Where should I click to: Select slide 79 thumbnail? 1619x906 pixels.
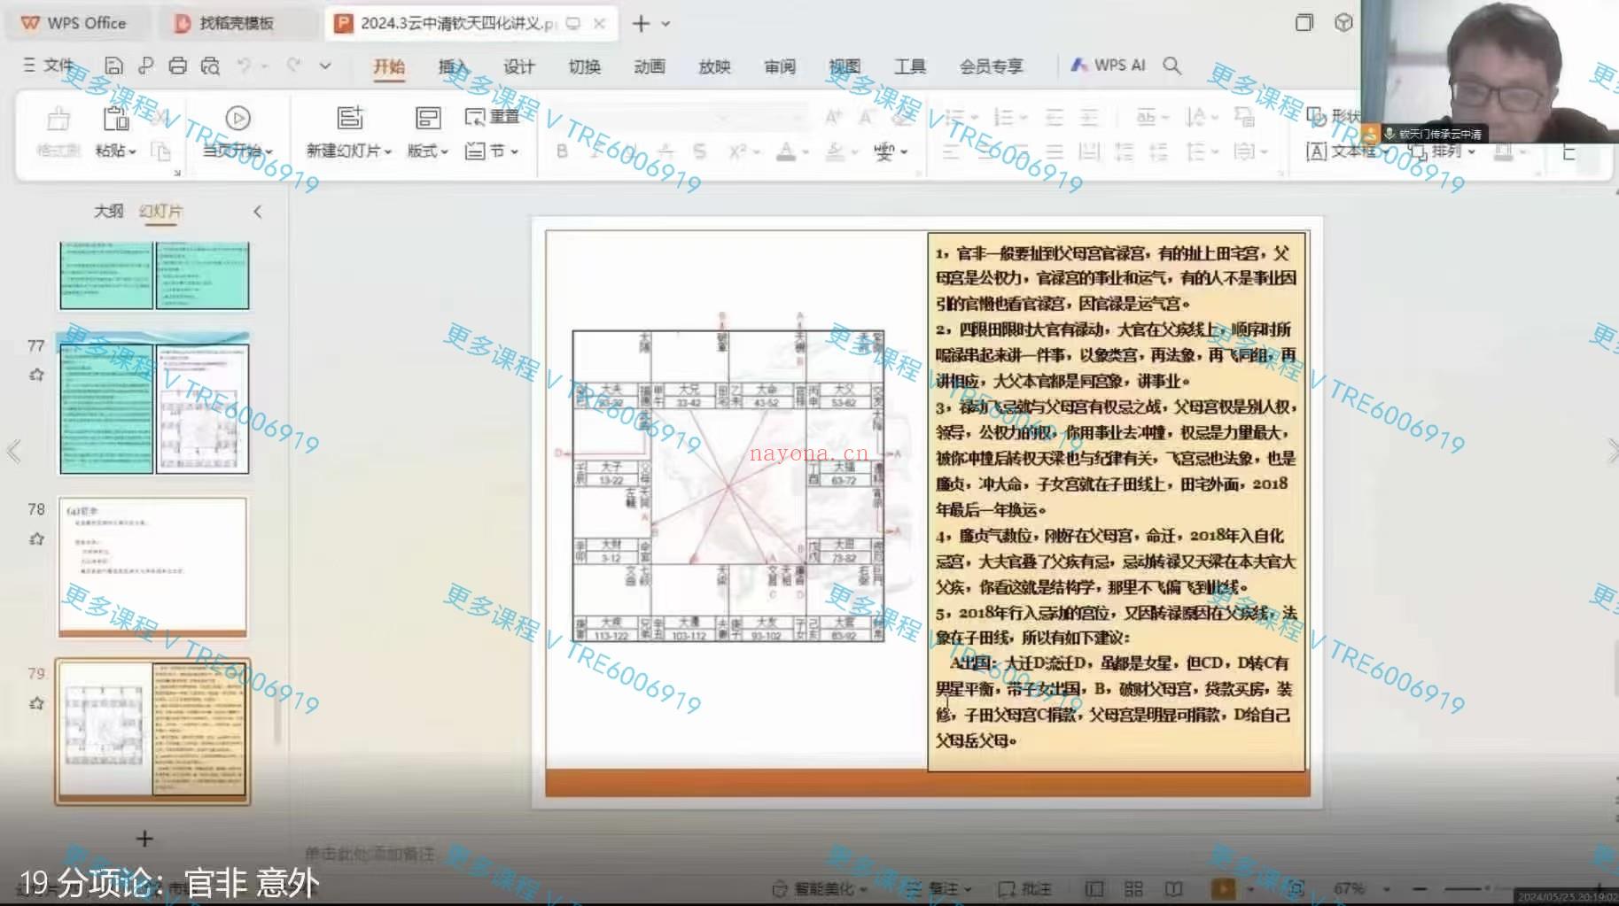(153, 731)
